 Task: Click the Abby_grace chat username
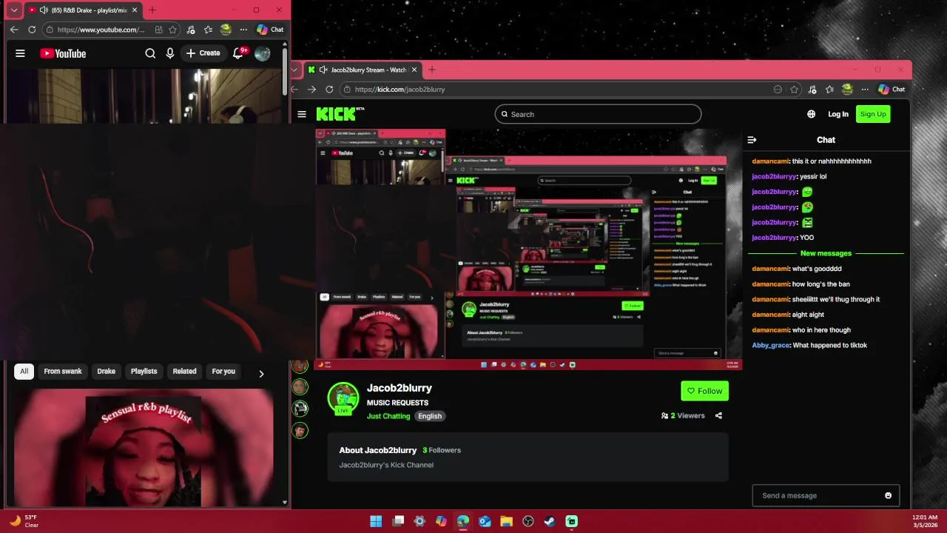click(771, 346)
